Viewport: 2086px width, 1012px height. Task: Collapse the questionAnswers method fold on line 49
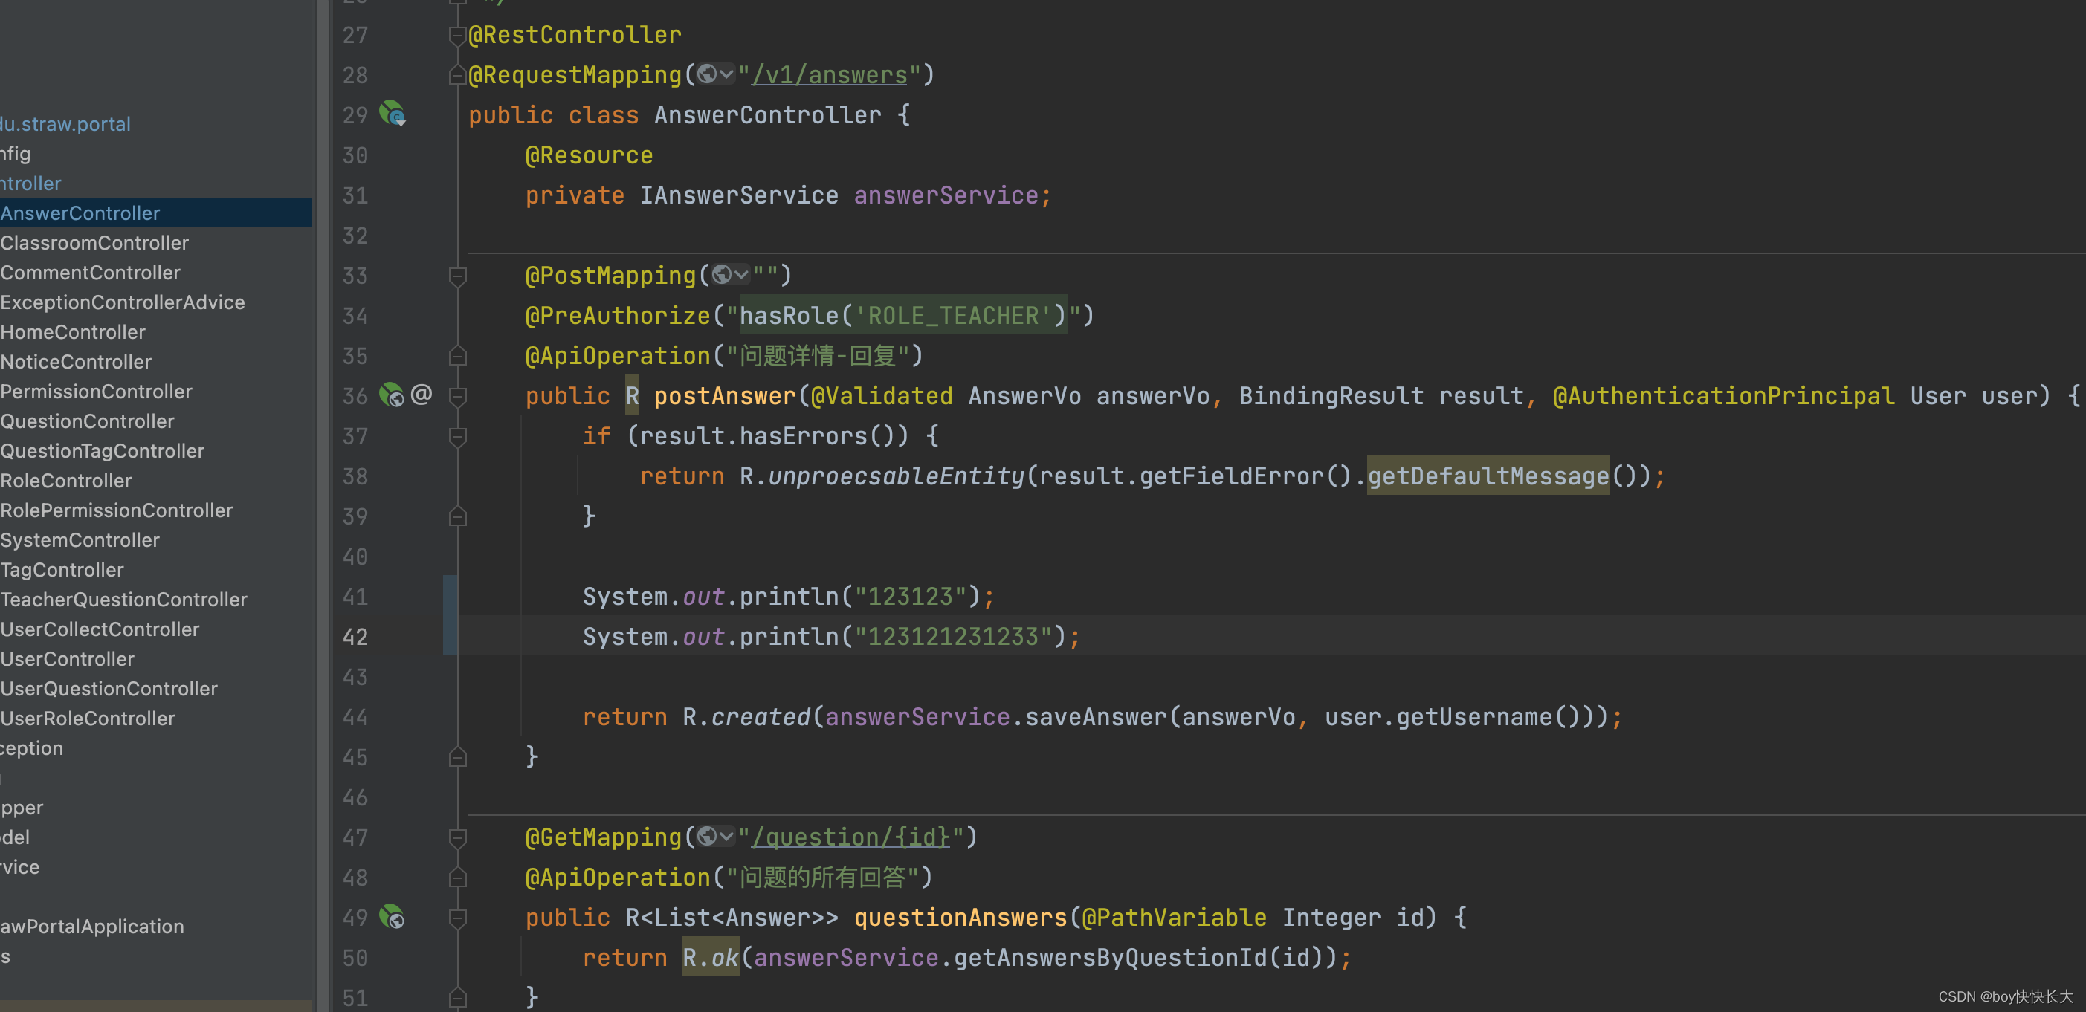[457, 918]
